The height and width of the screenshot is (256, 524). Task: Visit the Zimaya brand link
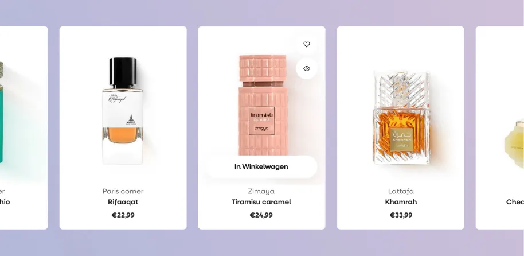(261, 191)
